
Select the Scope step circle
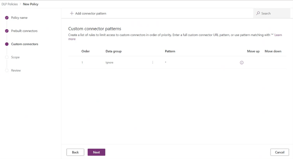(x=7, y=57)
